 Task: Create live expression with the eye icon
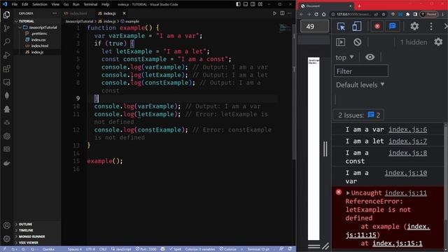[x=370, y=57]
